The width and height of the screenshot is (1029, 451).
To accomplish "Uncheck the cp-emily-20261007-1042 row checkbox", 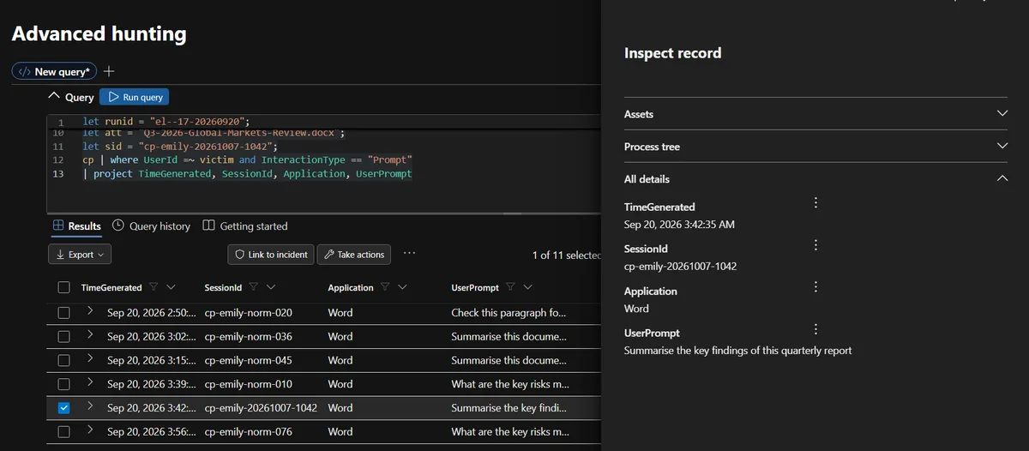I will click(63, 408).
